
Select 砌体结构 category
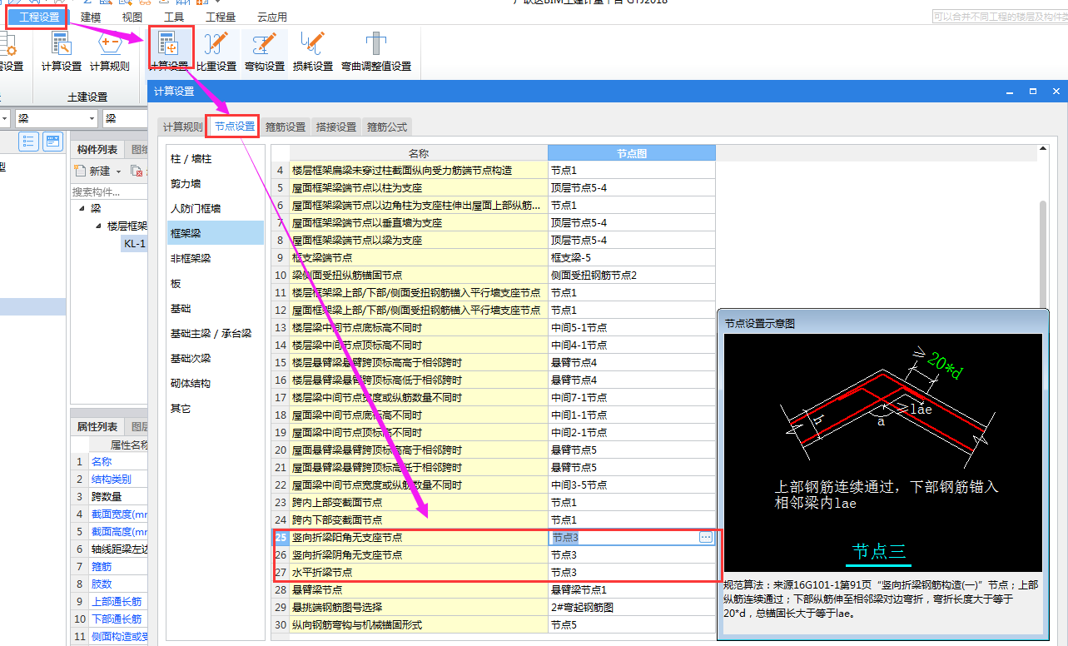pos(216,383)
